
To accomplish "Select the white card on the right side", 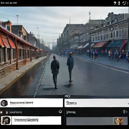I will point(97,103).
